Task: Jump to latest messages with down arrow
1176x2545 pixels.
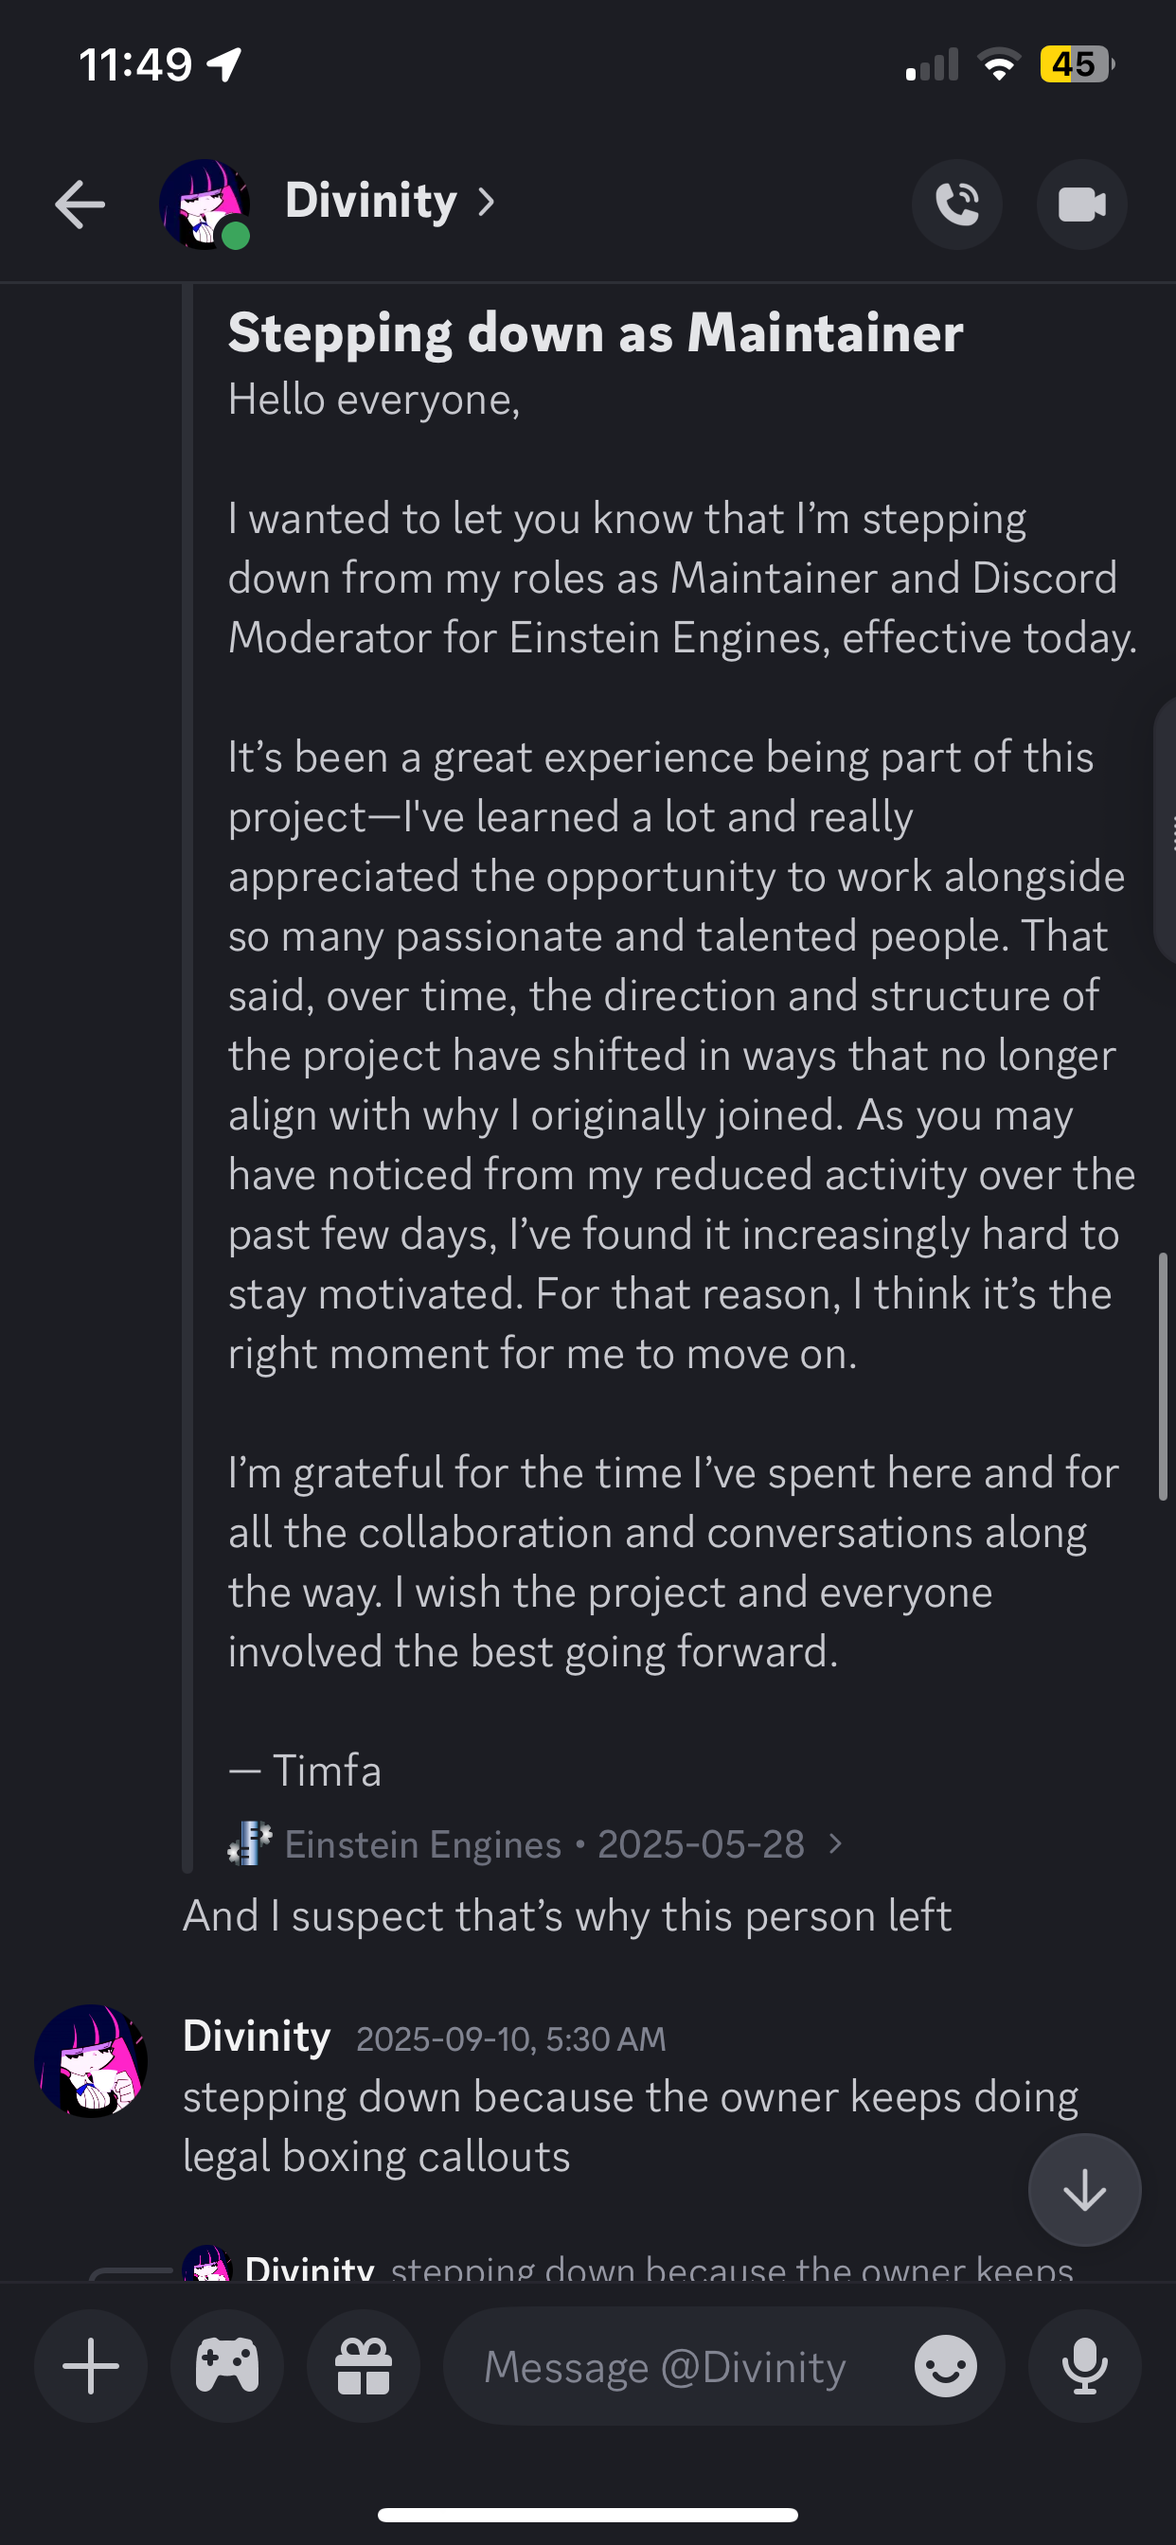Action: coord(1084,2190)
